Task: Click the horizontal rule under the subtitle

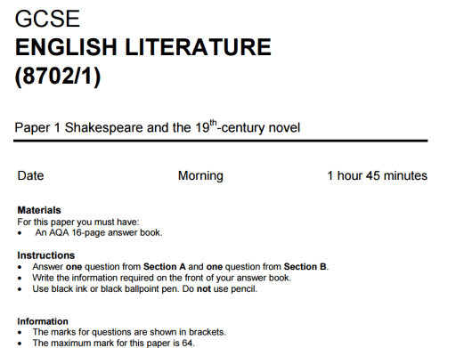Action: click(x=221, y=141)
